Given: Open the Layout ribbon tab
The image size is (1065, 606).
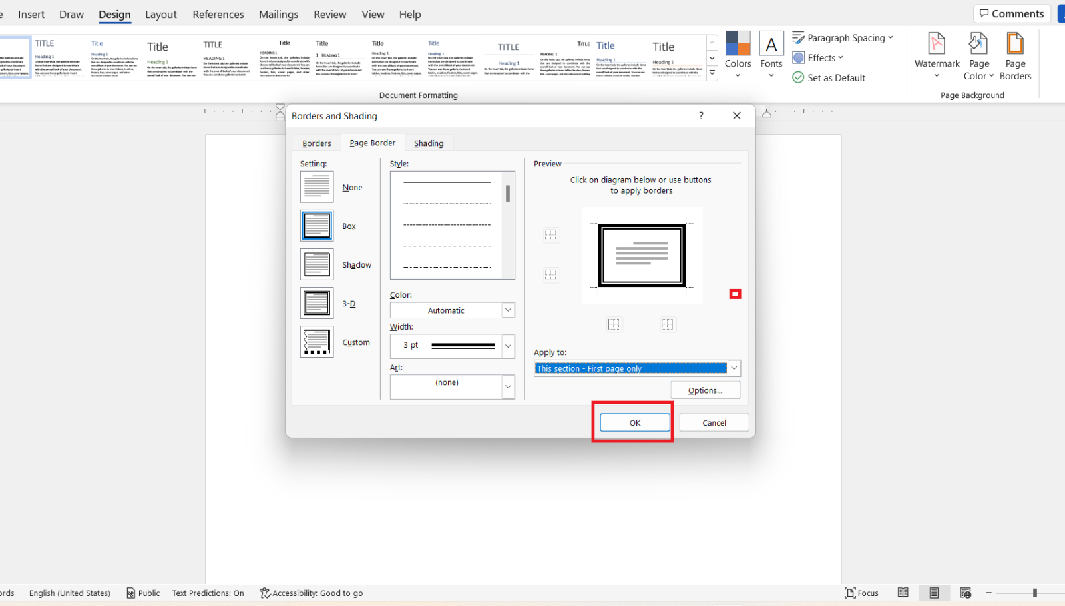Looking at the screenshot, I should (161, 15).
